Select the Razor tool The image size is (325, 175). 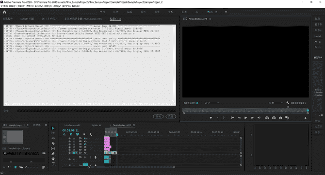[x=53, y=143]
